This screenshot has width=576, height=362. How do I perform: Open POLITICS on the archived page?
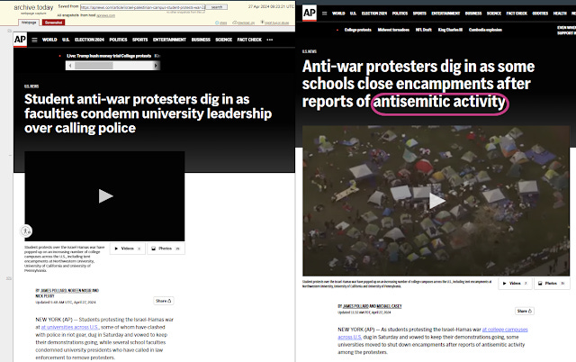(118, 40)
